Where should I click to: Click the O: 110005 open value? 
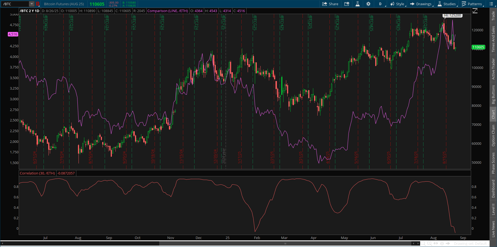pyautogui.click(x=69, y=11)
